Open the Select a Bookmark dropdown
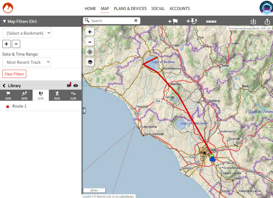This screenshot has height=198, width=273. [x=27, y=33]
